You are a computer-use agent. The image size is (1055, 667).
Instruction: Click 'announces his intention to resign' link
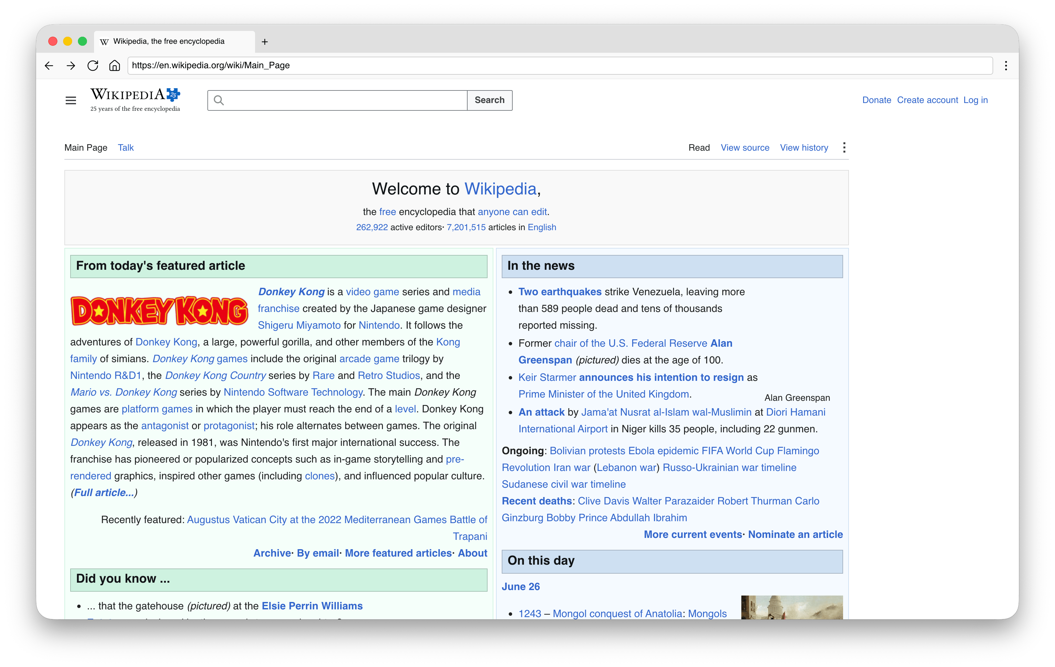click(661, 378)
